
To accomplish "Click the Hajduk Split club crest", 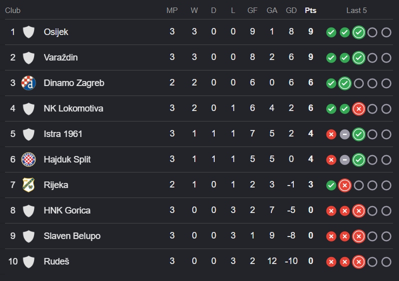I will click(x=29, y=159).
